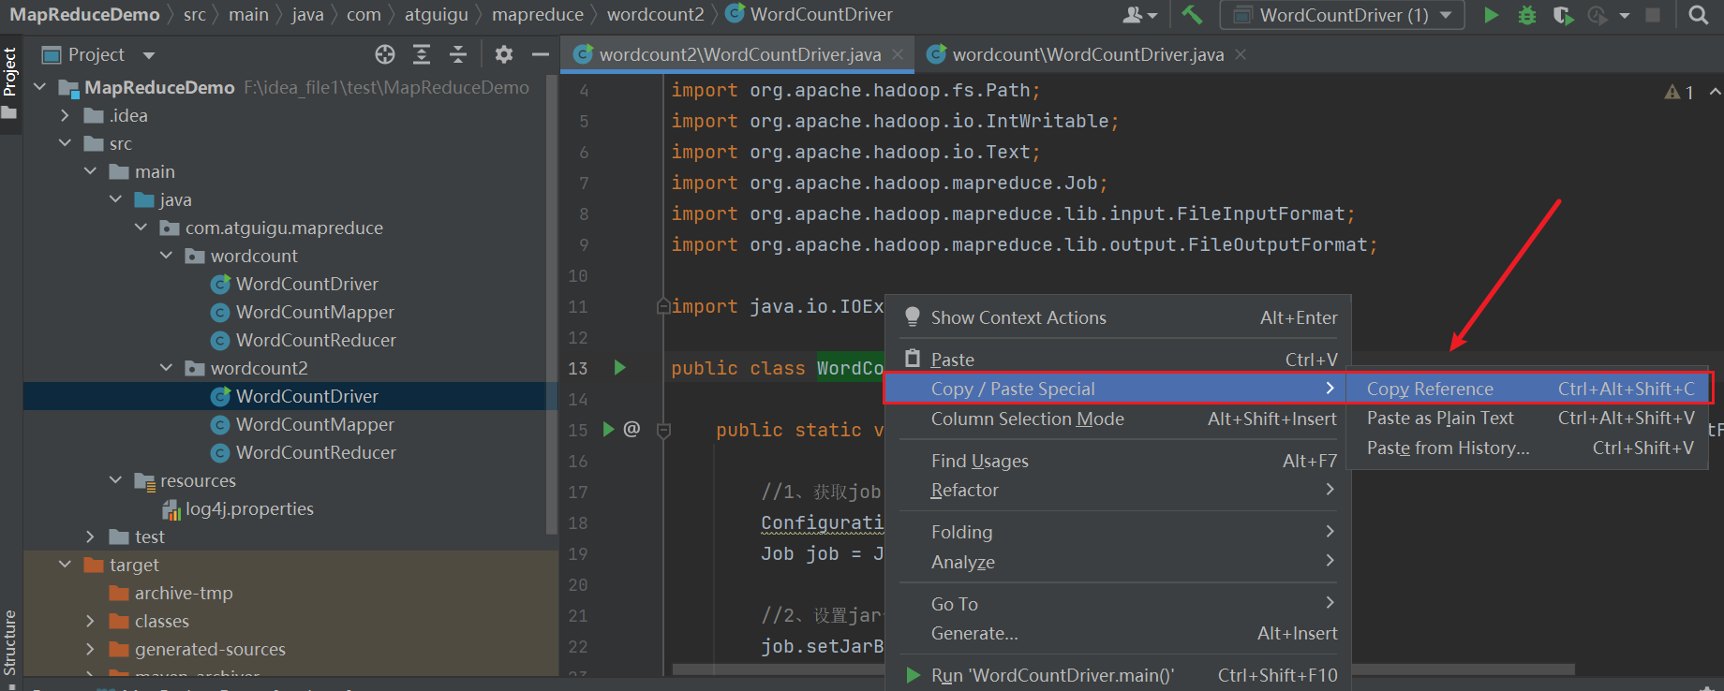Click the @ annotation gutter icon line 15
This screenshot has width=1724, height=691.
(632, 429)
